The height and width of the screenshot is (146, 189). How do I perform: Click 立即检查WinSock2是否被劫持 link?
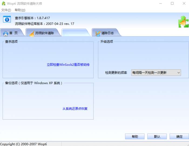pos(68,65)
